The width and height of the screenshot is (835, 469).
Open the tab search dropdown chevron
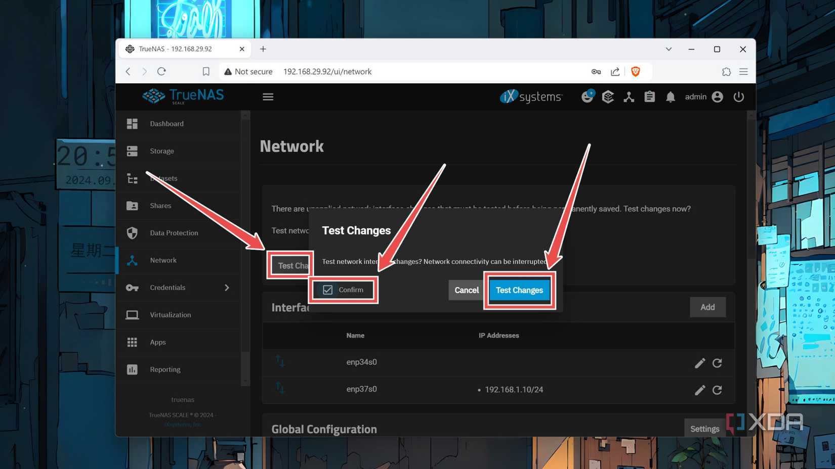669,49
